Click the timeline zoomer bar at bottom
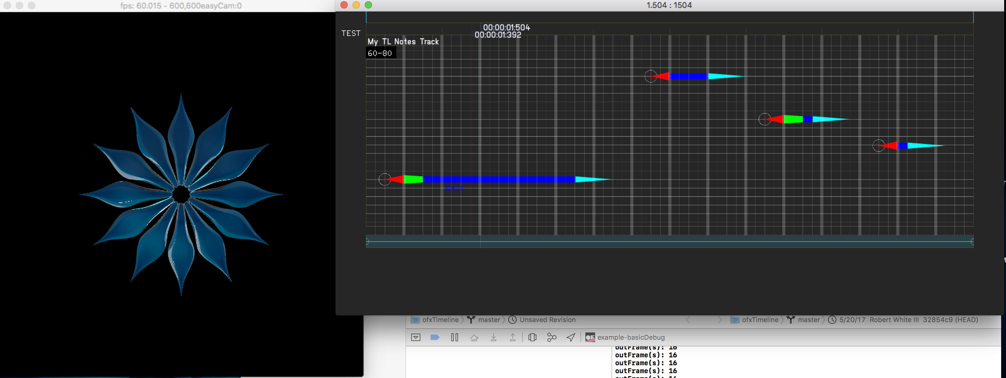1006x378 pixels. (x=669, y=242)
